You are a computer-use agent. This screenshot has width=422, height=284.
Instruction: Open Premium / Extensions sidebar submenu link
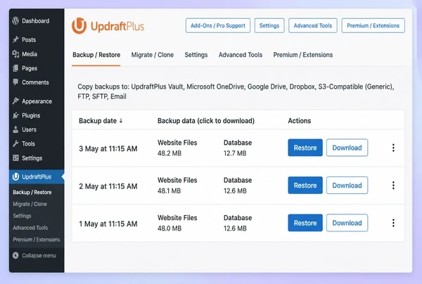click(x=37, y=240)
